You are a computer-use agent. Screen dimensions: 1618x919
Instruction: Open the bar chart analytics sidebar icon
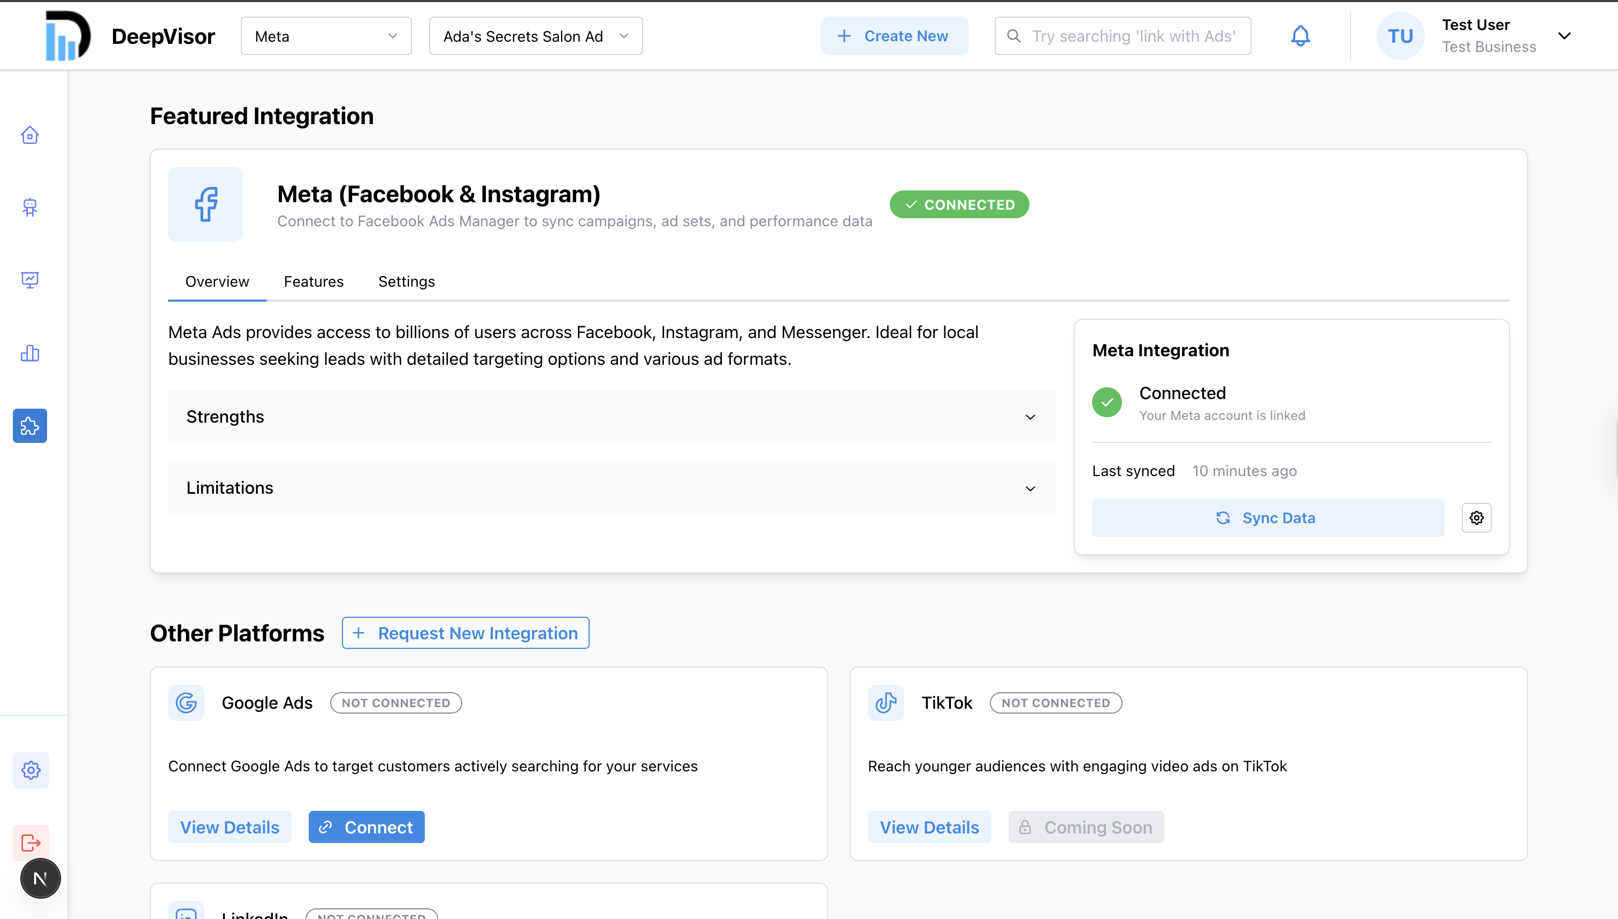click(x=29, y=353)
